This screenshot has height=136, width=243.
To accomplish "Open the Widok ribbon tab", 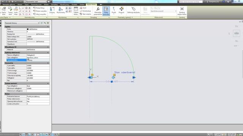I will [x=46, y=5].
